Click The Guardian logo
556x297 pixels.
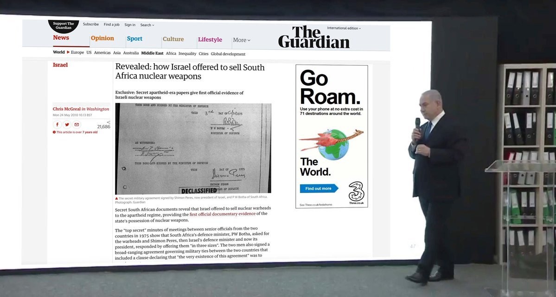coord(314,37)
